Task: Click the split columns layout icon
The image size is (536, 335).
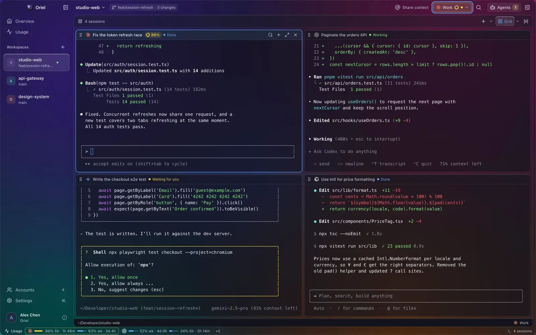Action: (526, 21)
